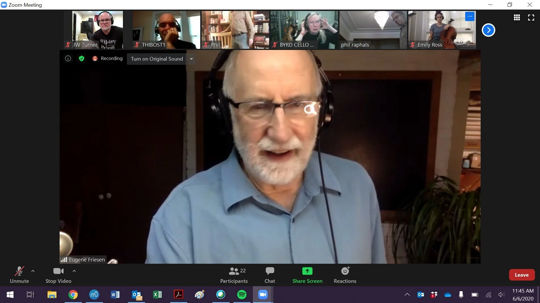Open the meeting information icon
Screen dimensions: 540x303
68,58
